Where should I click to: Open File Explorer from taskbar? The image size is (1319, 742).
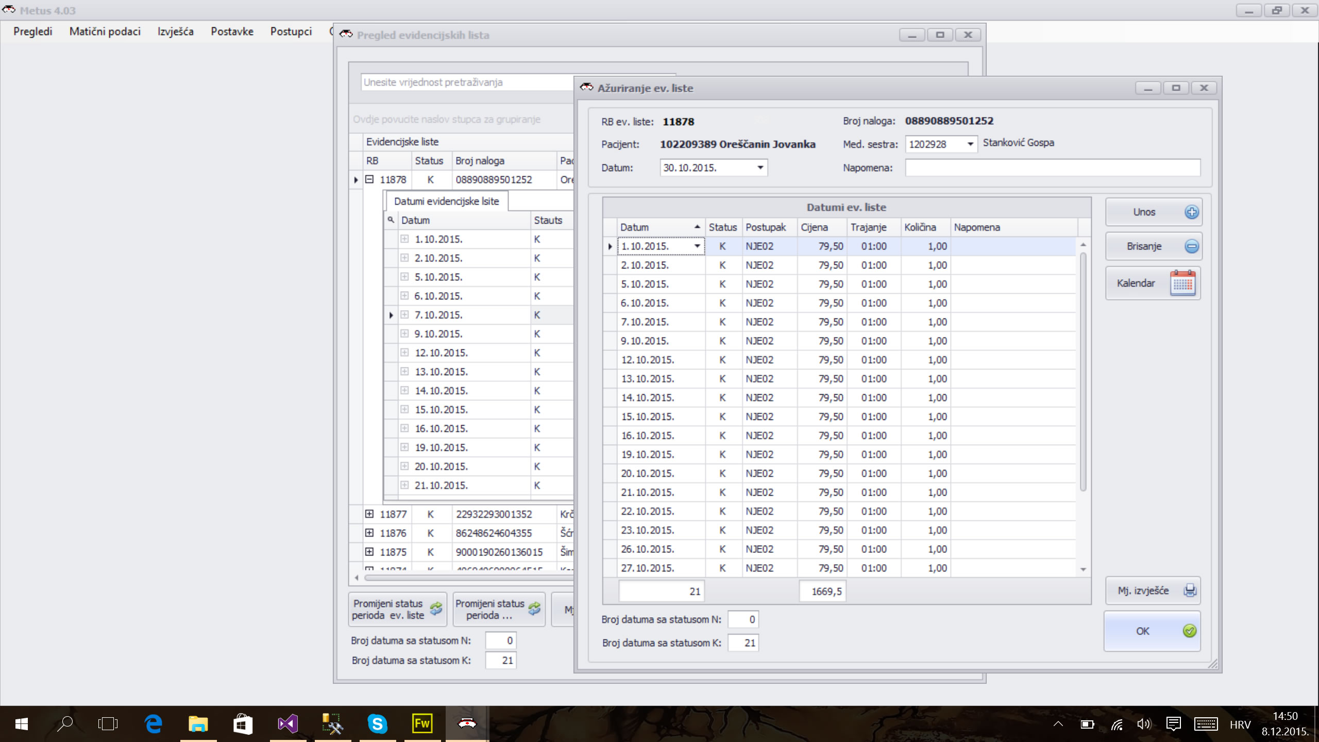pyautogui.click(x=198, y=724)
